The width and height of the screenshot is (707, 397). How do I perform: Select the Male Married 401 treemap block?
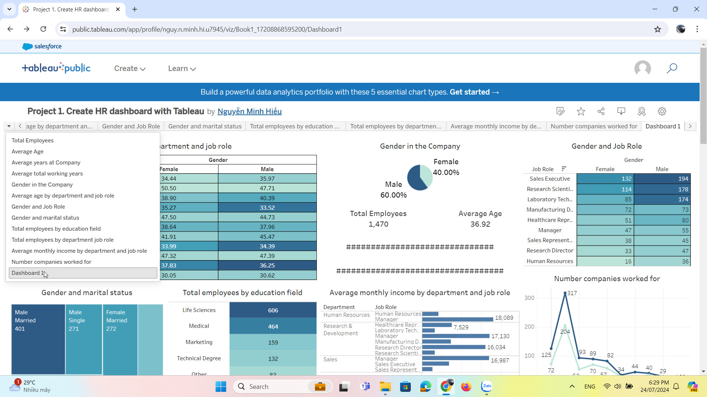38,338
